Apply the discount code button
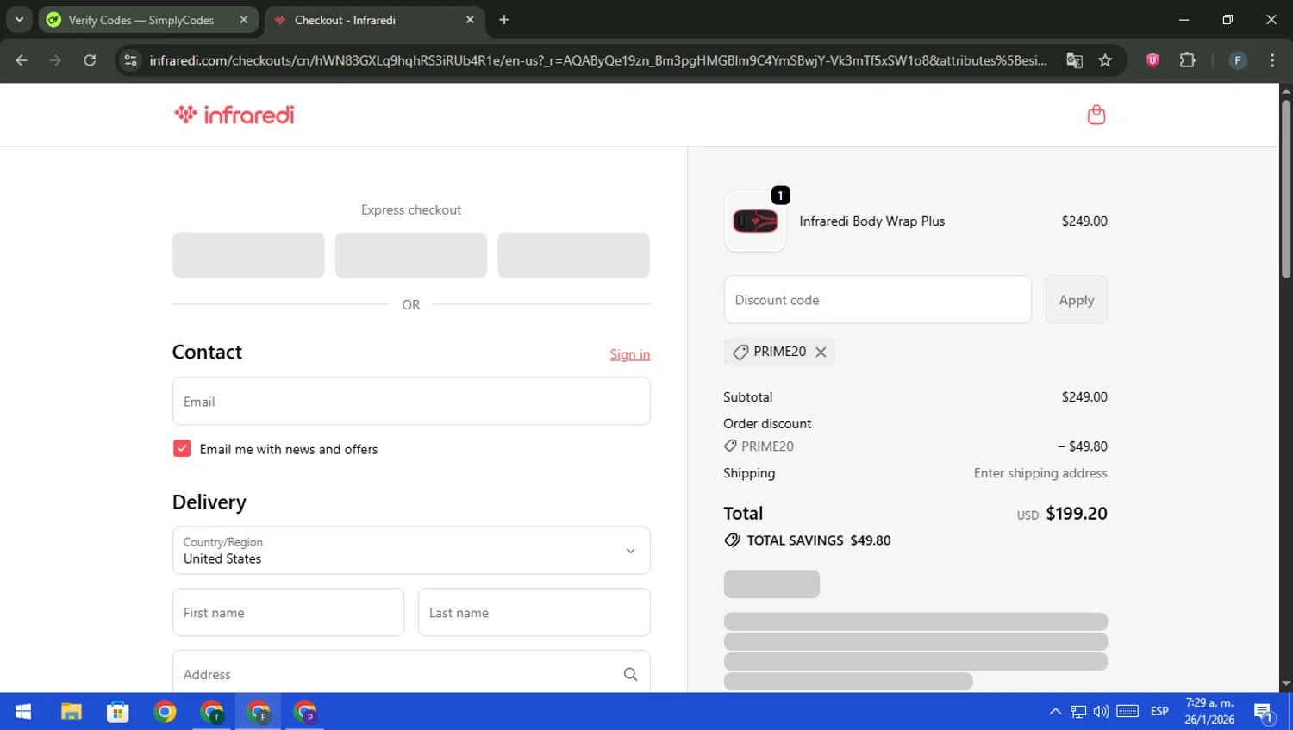Viewport: 1293px width, 730px height. click(1077, 300)
